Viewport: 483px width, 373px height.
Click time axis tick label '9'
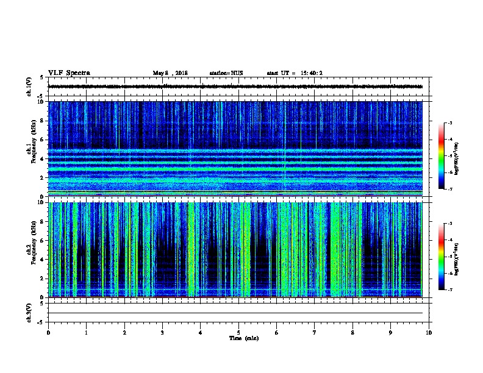(390, 333)
